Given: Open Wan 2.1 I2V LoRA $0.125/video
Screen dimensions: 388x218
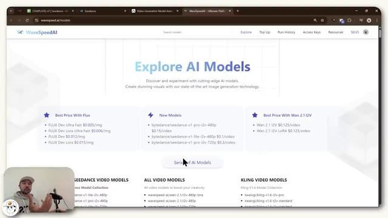Looking at the screenshot, I should coord(283,131).
